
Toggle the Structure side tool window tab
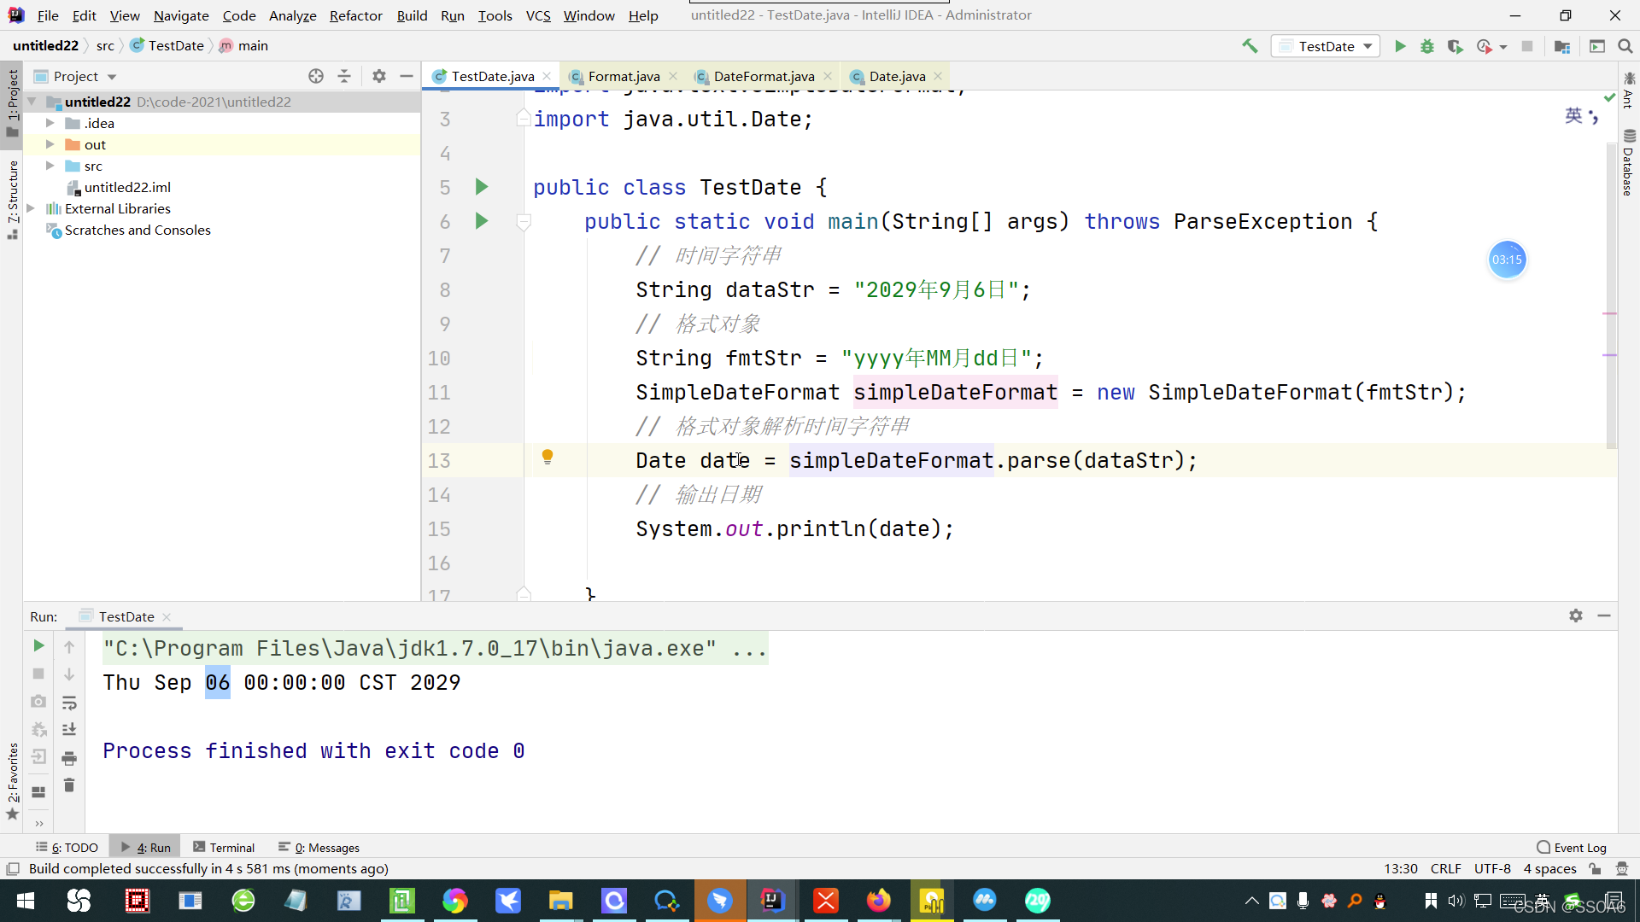click(x=12, y=201)
